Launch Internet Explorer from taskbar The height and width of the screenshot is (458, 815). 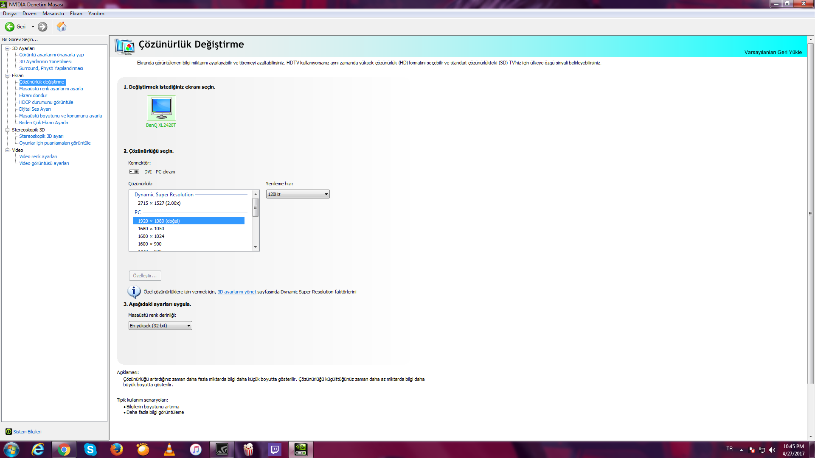[x=38, y=450]
